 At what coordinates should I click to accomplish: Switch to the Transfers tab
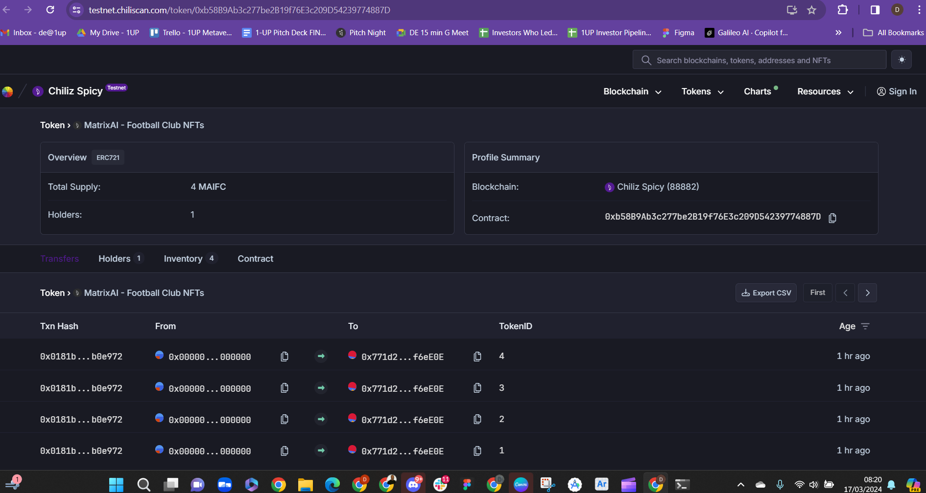(59, 259)
